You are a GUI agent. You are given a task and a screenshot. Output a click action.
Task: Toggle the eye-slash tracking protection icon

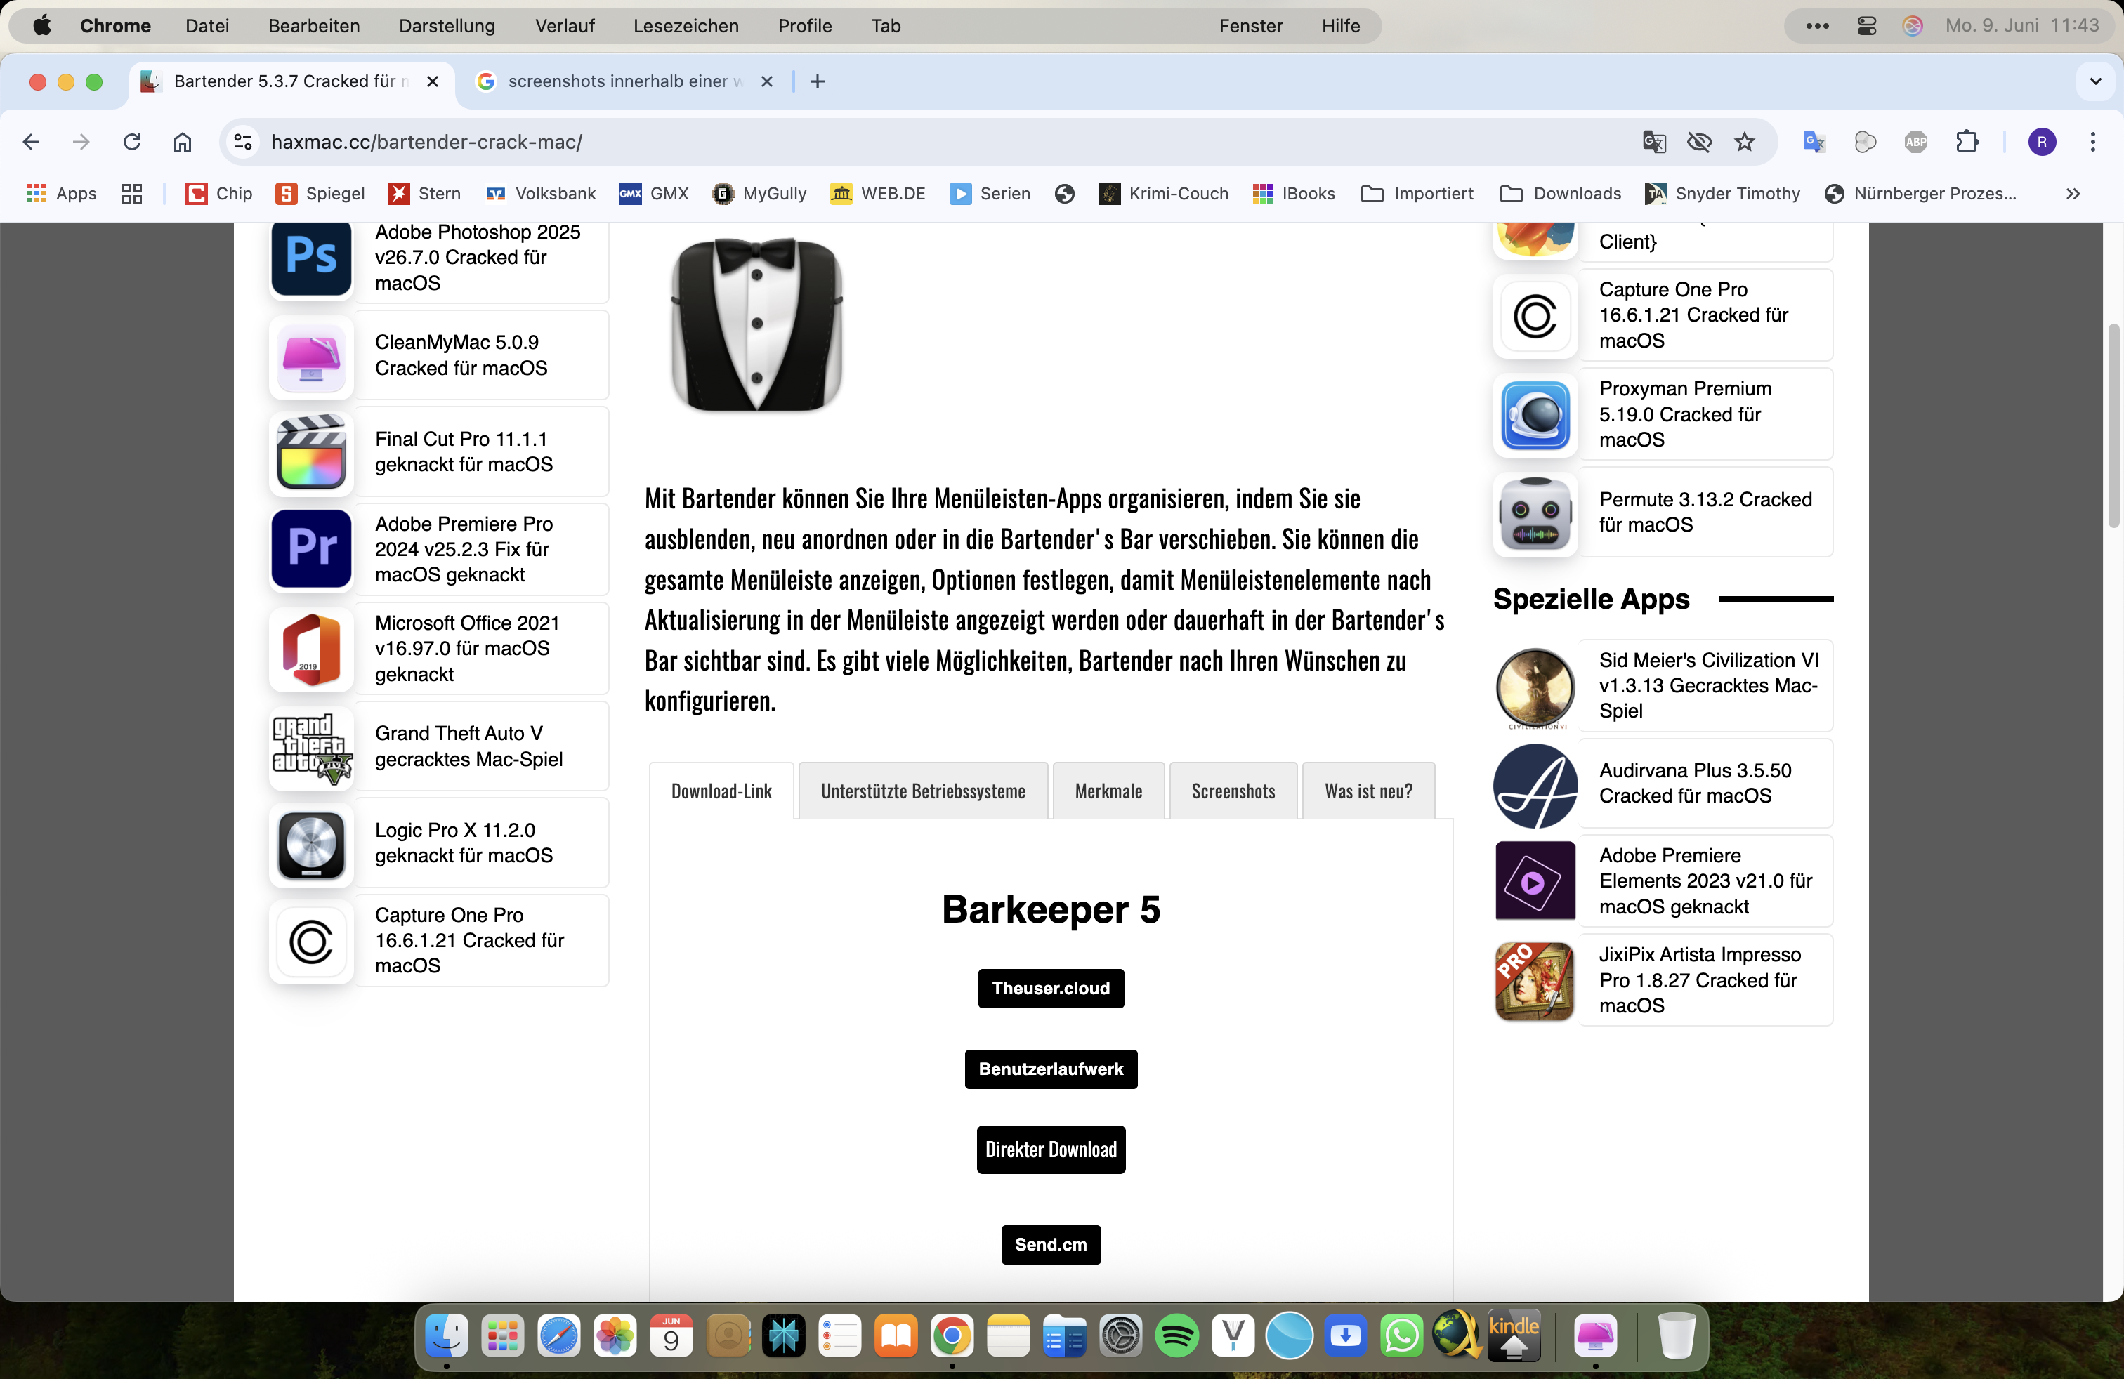point(1699,142)
